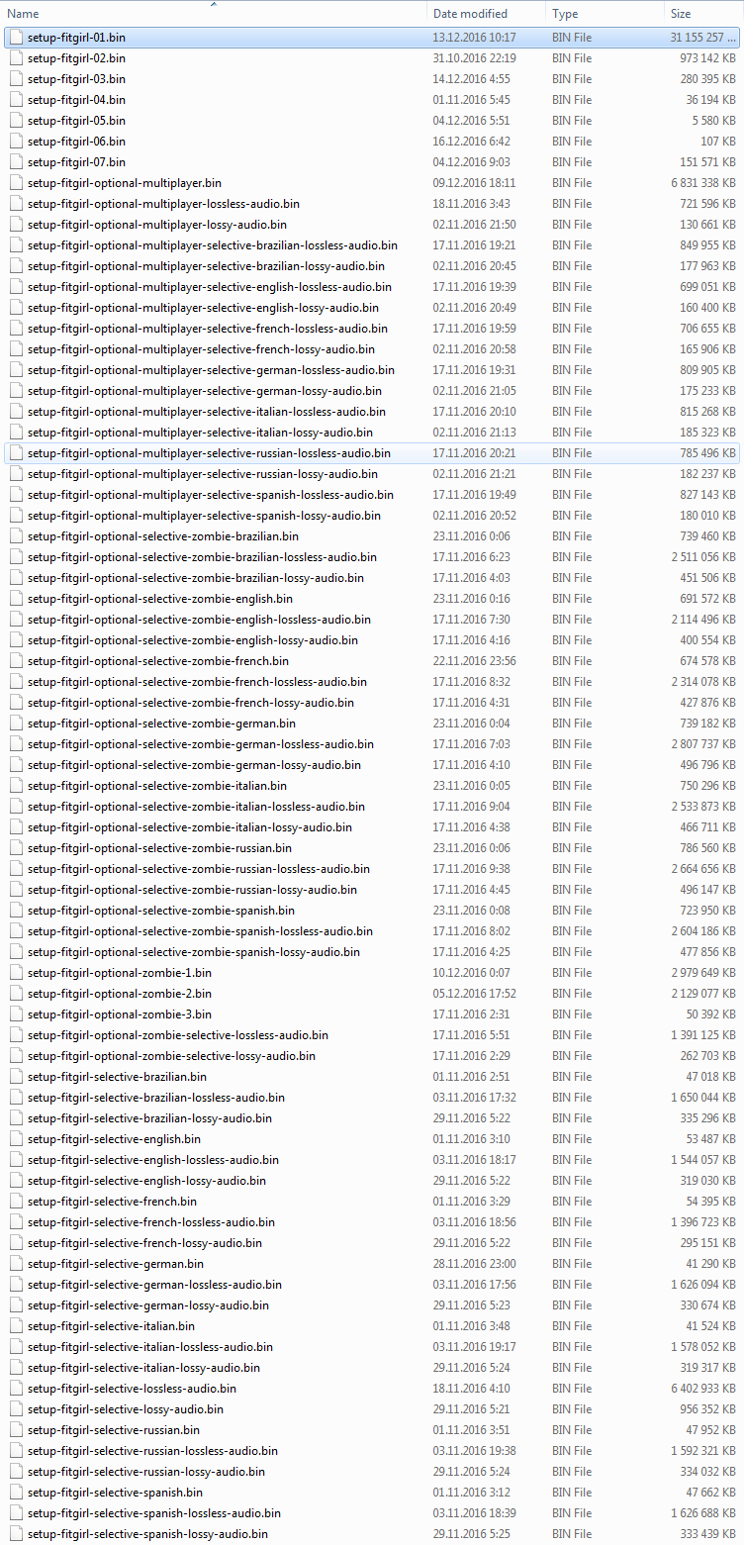The image size is (744, 1545).
Task: Select setup-fitgirl-optional-multiplayer-selective-russian-lossless-audio.bin
Action: [x=209, y=453]
